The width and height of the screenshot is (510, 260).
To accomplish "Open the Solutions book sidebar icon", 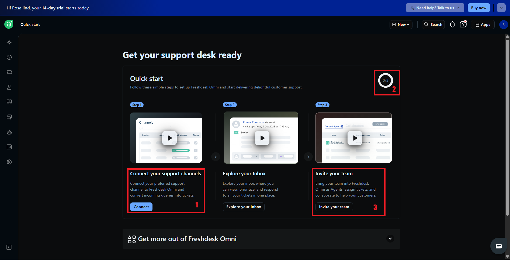I will [9, 102].
